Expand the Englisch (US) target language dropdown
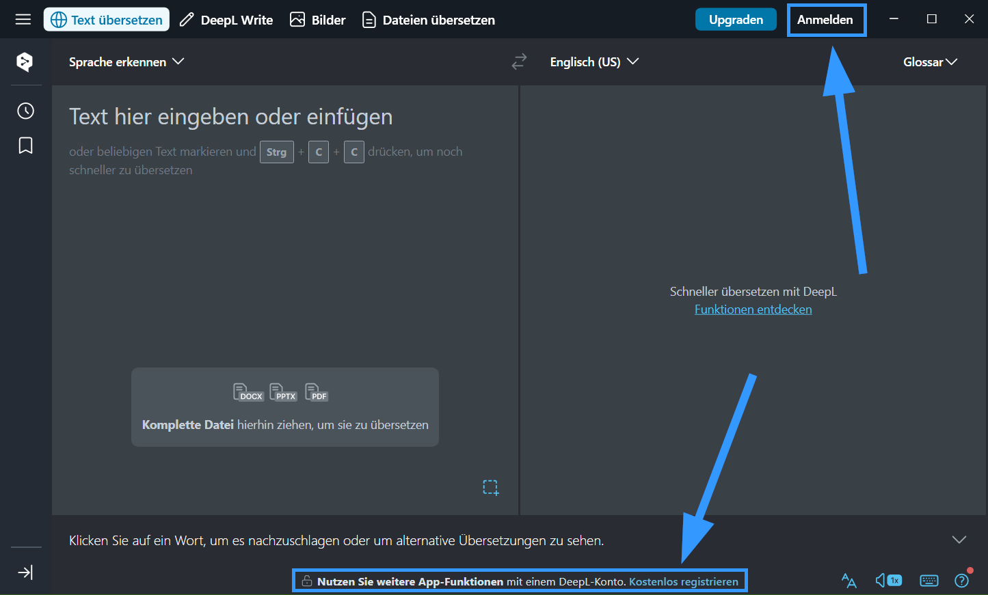Image resolution: width=988 pixels, height=595 pixels. (594, 61)
